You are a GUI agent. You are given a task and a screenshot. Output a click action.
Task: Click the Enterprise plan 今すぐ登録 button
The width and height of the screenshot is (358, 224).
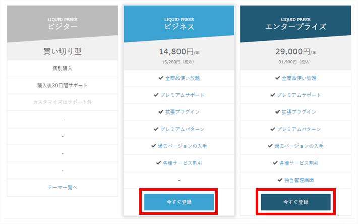pos(295,202)
